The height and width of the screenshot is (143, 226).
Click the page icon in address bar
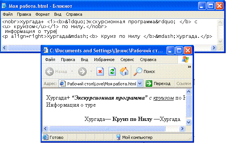tap(63, 83)
